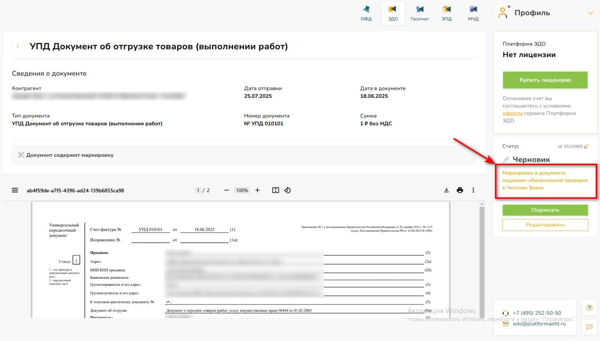Click the marking verification warning text
This screenshot has height=341, width=600.
point(545,180)
